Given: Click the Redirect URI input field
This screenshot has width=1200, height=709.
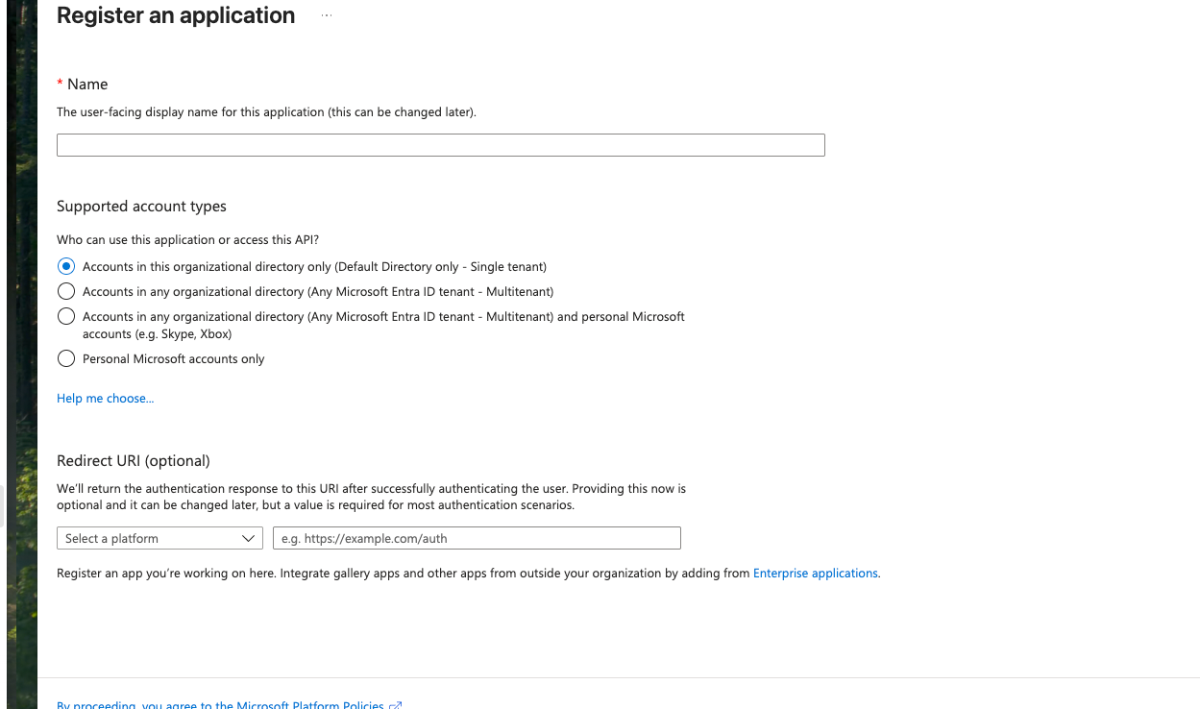Looking at the screenshot, I should click(477, 538).
